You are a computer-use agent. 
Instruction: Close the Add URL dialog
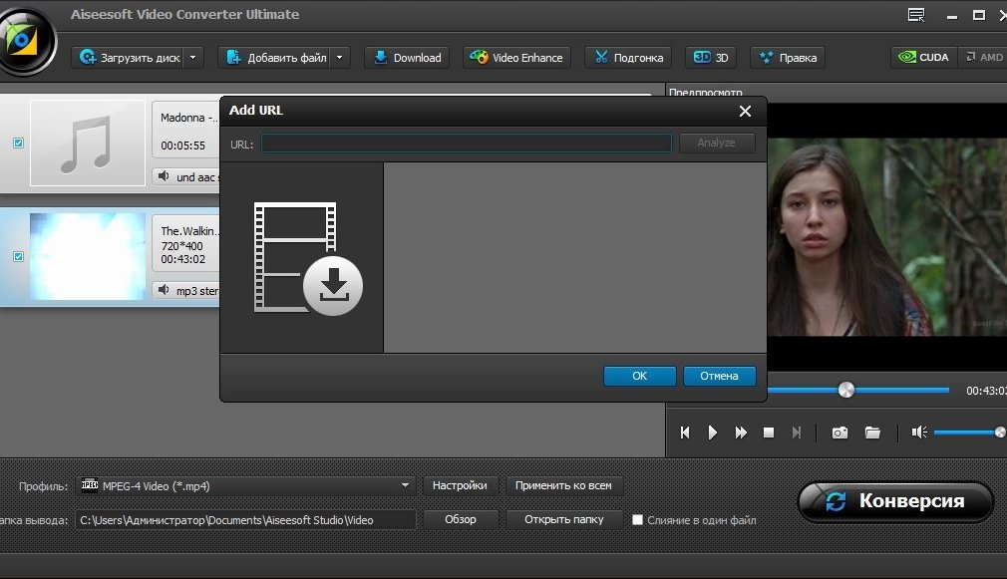(745, 111)
